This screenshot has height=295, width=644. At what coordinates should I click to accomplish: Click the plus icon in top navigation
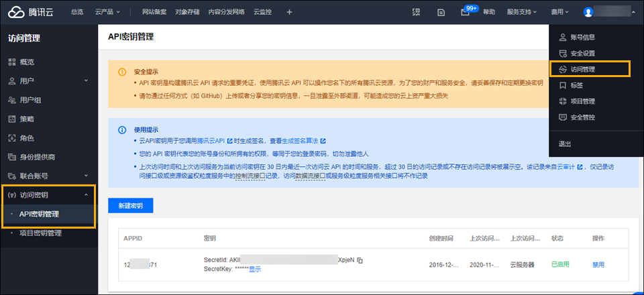point(289,12)
